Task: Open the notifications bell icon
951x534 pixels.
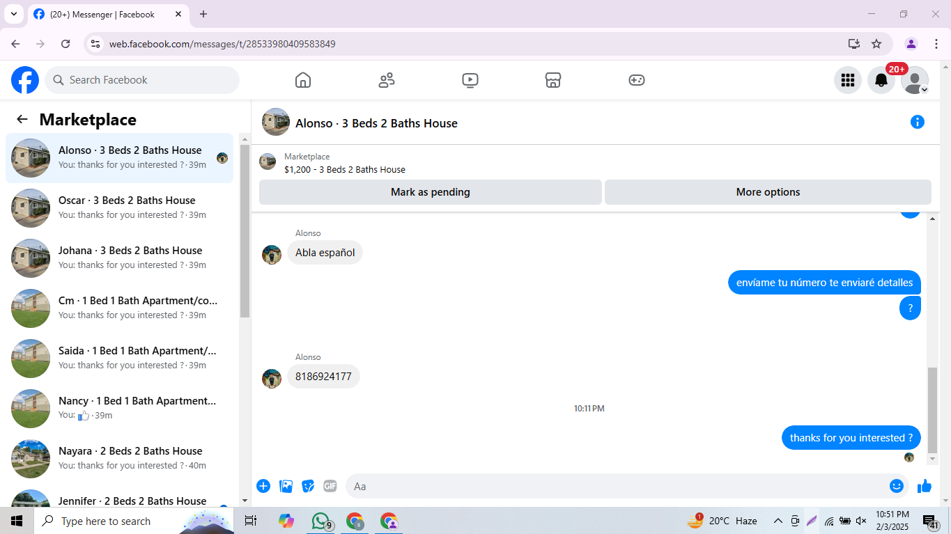Action: [881, 80]
